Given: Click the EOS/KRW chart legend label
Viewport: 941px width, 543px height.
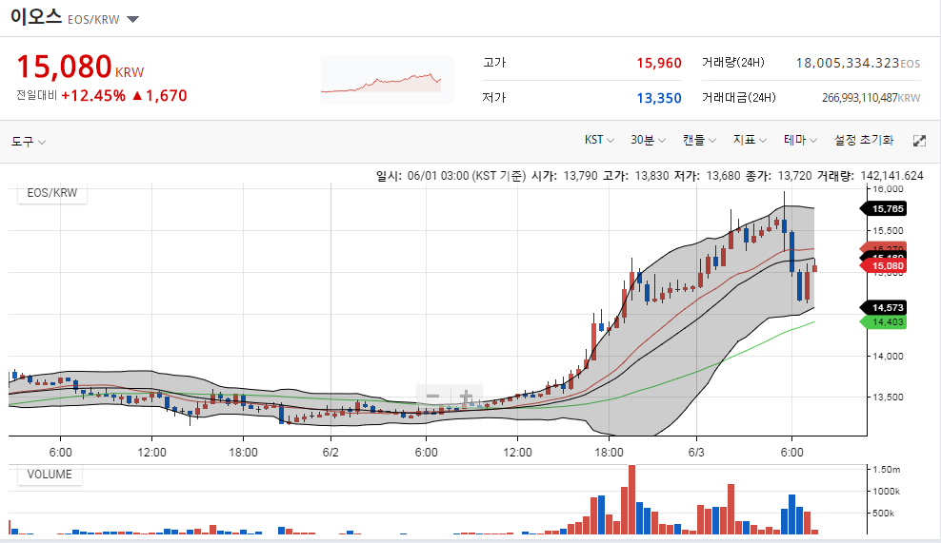Looking at the screenshot, I should 52,193.
